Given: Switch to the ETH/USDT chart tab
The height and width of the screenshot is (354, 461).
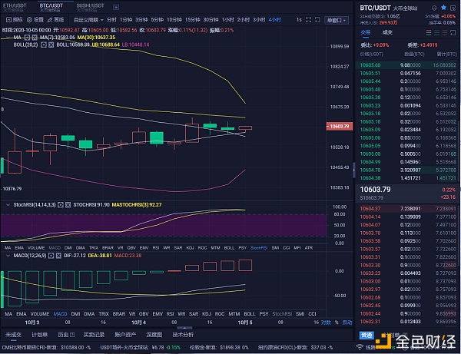Looking at the screenshot, I should (x=16, y=5).
